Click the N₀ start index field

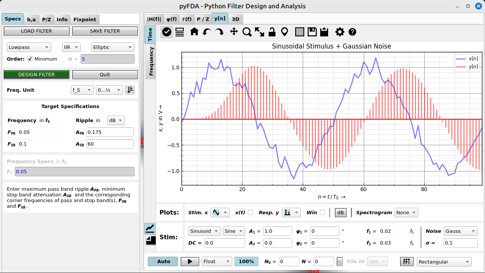(x=289, y=262)
